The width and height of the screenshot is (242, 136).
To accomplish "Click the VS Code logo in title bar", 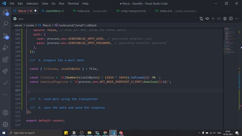I will coord(4,3).
